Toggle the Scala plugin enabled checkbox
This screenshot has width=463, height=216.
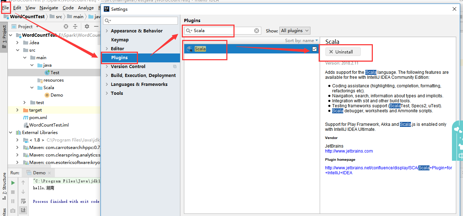(314, 49)
